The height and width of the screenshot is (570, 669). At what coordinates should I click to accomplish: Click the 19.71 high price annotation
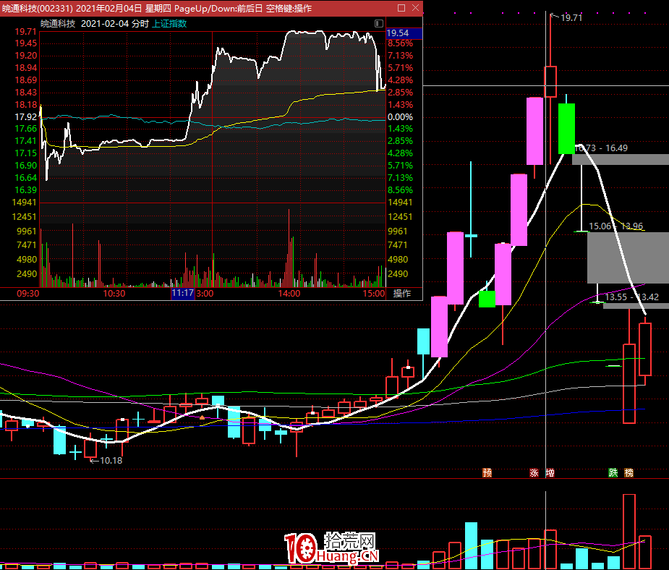569,18
